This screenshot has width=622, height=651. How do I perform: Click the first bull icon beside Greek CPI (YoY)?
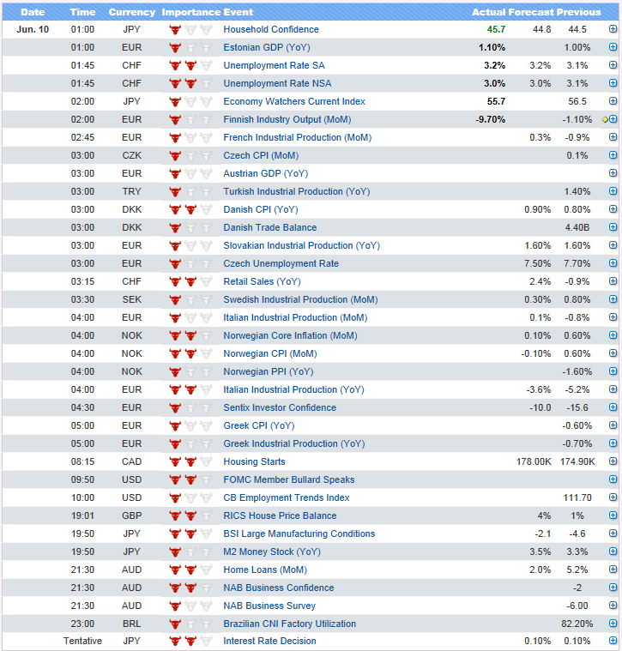click(x=175, y=425)
